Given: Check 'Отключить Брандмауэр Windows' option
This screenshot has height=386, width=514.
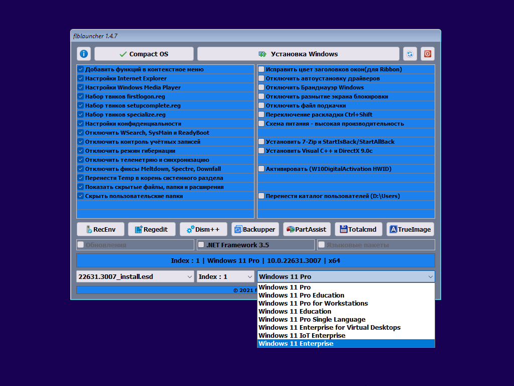Looking at the screenshot, I should pos(262,87).
